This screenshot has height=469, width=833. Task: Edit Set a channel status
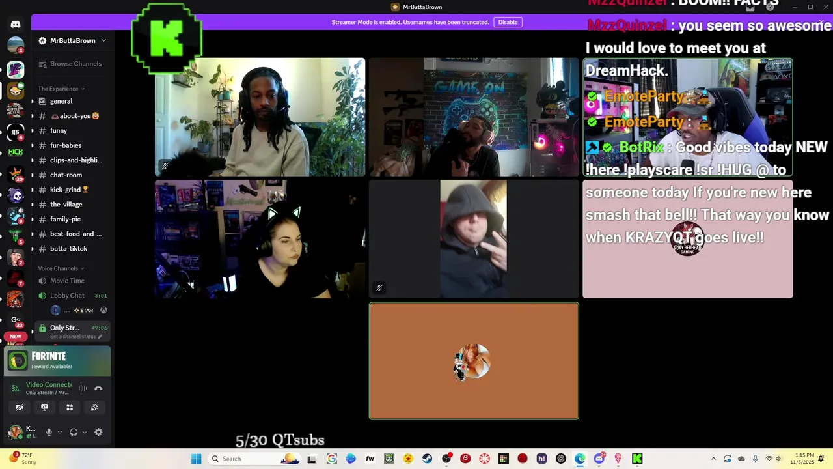(76, 337)
